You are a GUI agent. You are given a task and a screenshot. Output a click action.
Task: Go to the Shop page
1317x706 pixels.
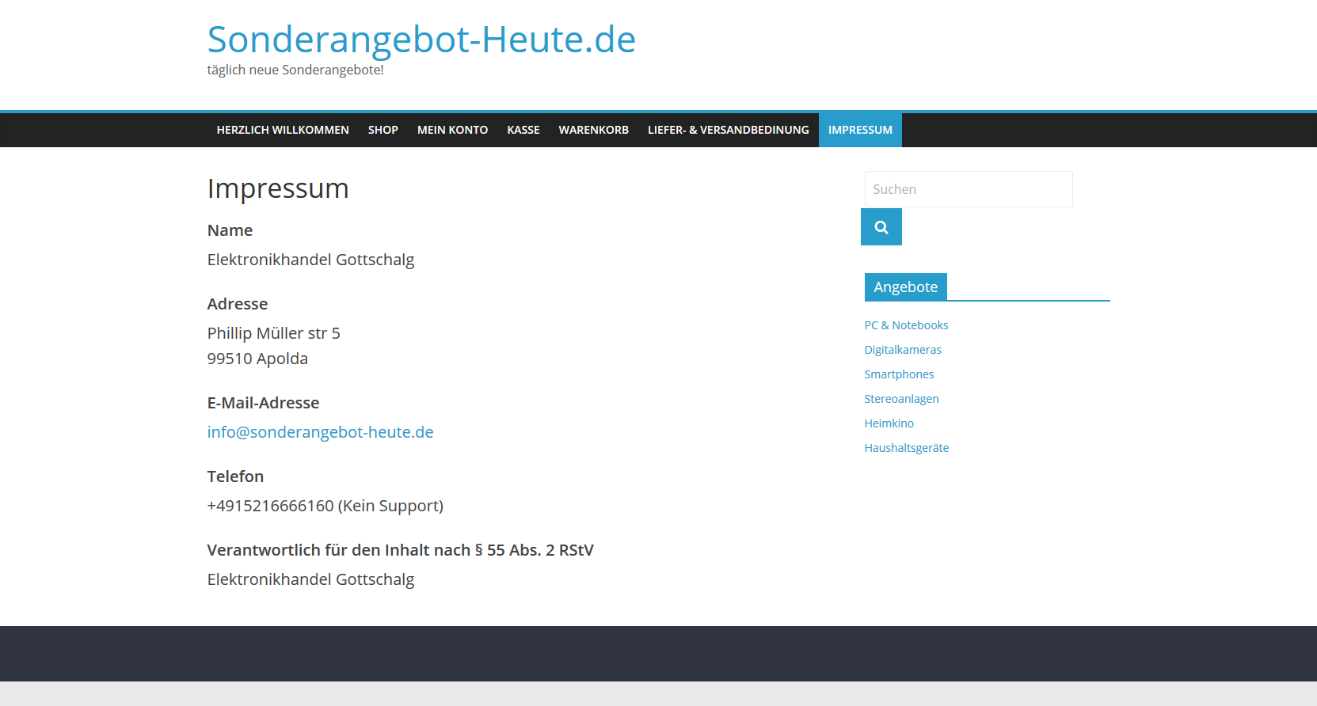point(383,130)
